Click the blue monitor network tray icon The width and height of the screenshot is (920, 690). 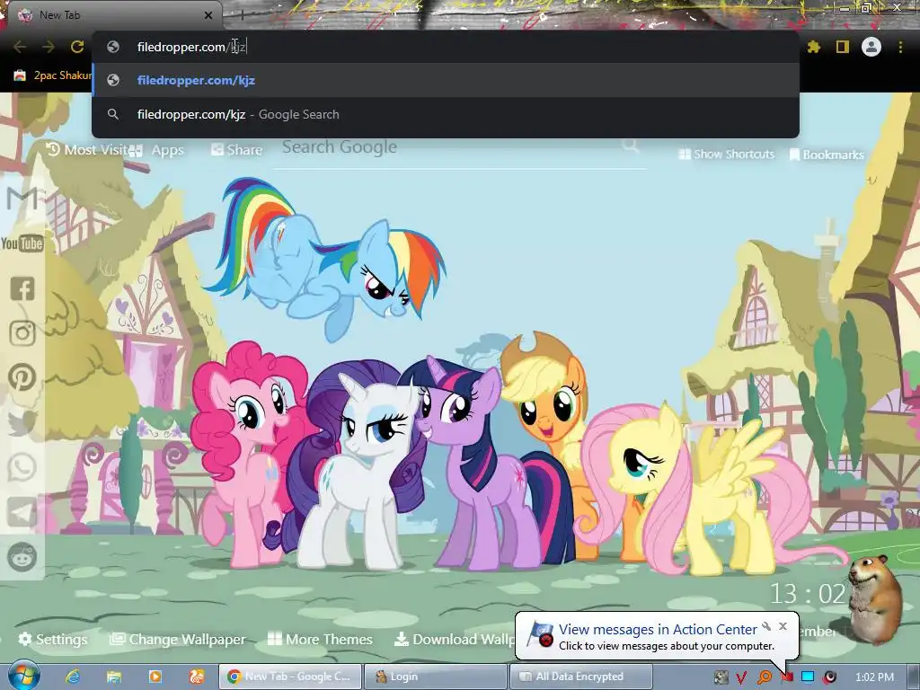(x=808, y=677)
